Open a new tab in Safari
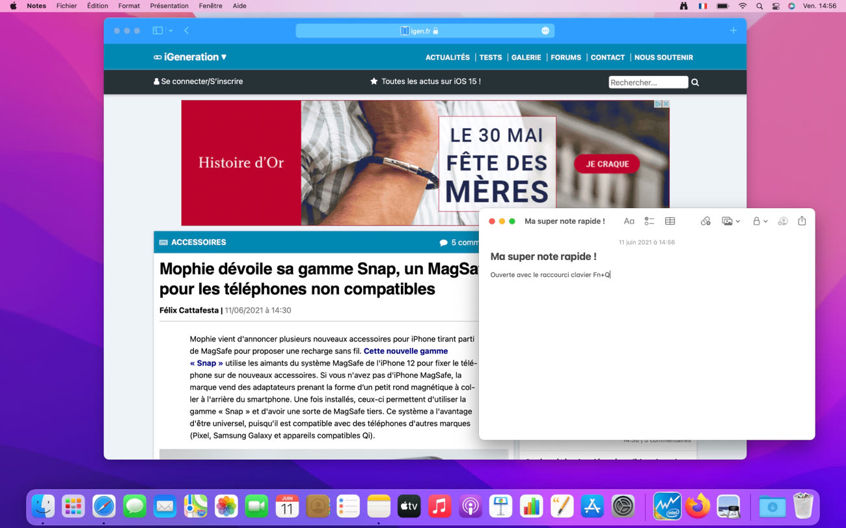The width and height of the screenshot is (846, 528). tap(733, 31)
